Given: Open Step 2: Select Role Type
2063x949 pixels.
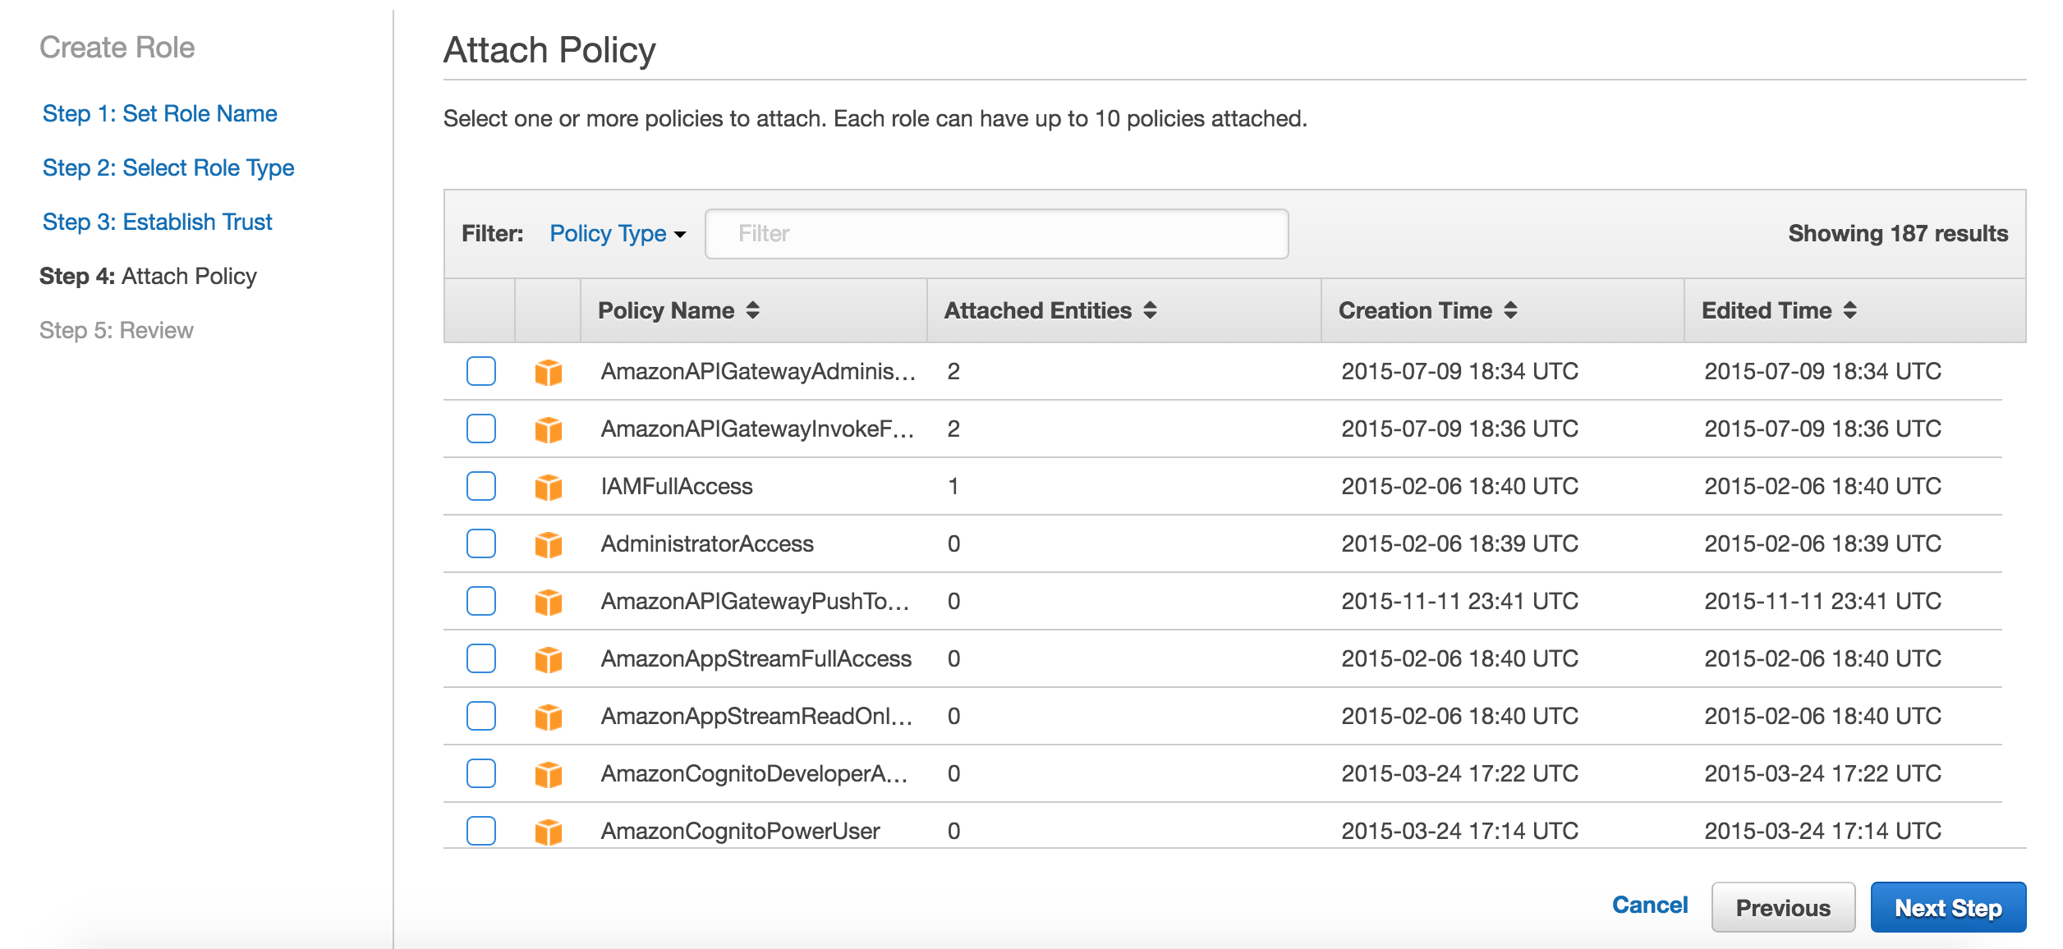Looking at the screenshot, I should point(168,167).
